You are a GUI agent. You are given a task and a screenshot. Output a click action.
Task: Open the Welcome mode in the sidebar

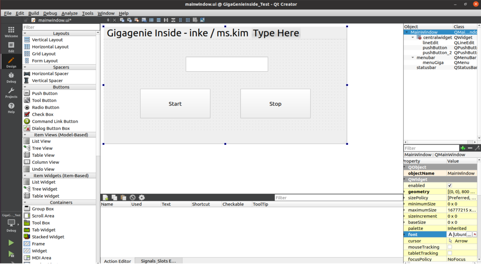(11, 32)
